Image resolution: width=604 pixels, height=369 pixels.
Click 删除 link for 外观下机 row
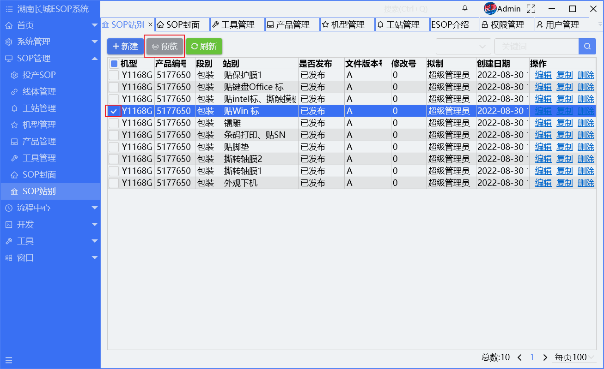pyautogui.click(x=586, y=183)
